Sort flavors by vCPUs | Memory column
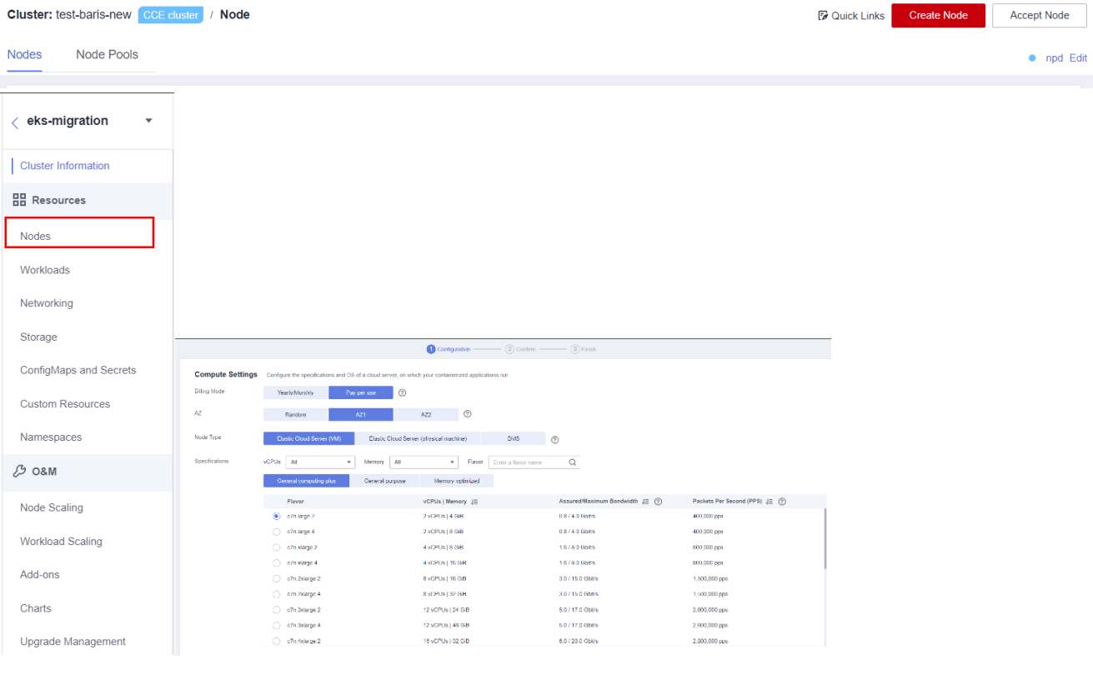Image resolution: width=1093 pixels, height=700 pixels. [474, 502]
